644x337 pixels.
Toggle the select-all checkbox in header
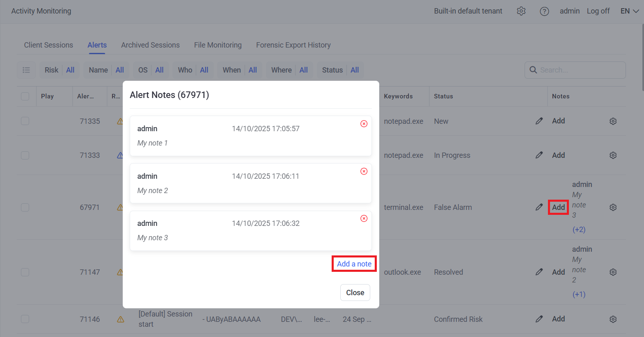tap(25, 96)
